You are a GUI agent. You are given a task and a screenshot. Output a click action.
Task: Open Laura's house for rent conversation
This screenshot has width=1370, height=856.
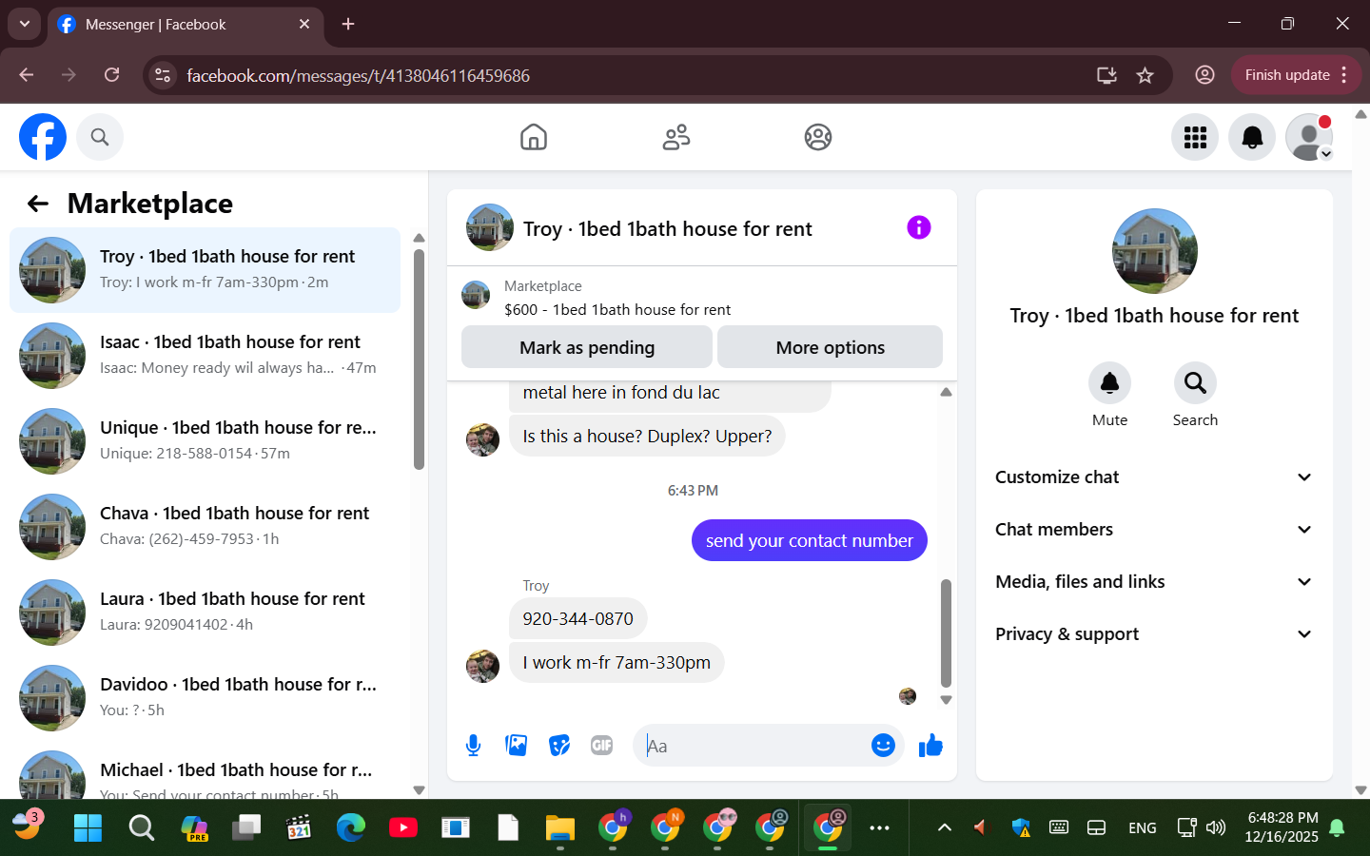205,613
